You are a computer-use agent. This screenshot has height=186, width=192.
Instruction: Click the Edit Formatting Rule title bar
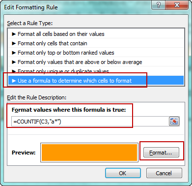(77, 7)
